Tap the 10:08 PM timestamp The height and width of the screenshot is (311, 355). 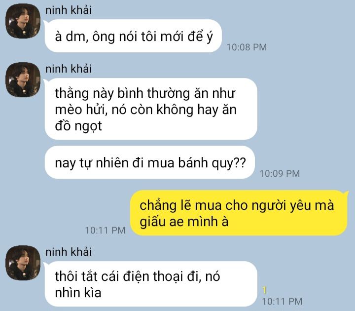point(247,47)
